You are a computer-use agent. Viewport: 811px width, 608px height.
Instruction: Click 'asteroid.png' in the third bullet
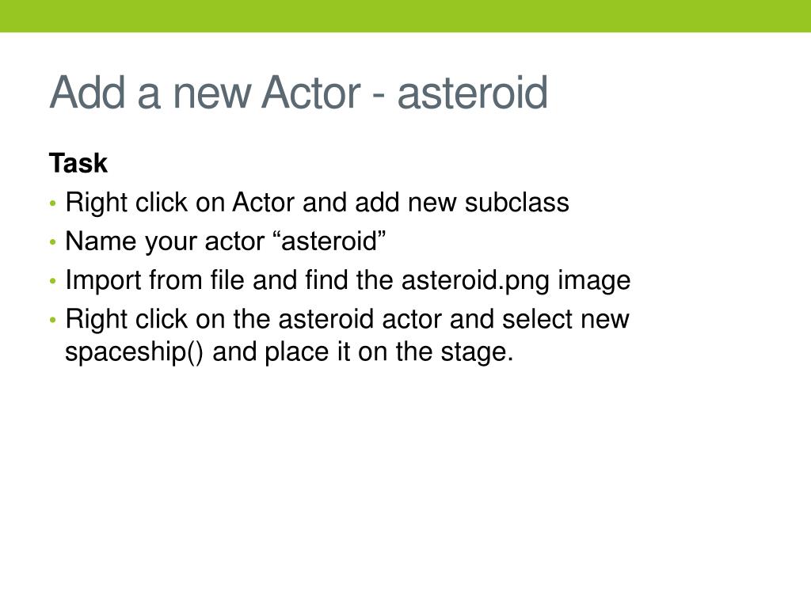click(x=475, y=281)
